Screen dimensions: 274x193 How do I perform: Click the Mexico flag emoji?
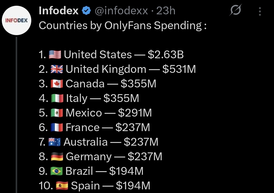point(57,113)
